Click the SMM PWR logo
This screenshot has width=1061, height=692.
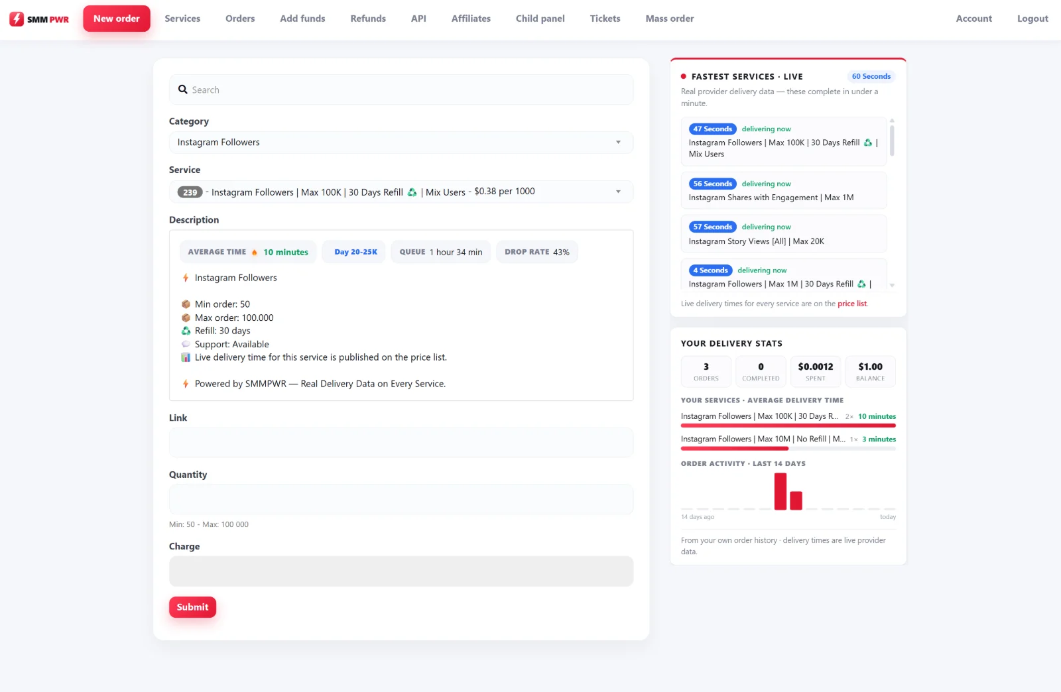click(x=39, y=19)
